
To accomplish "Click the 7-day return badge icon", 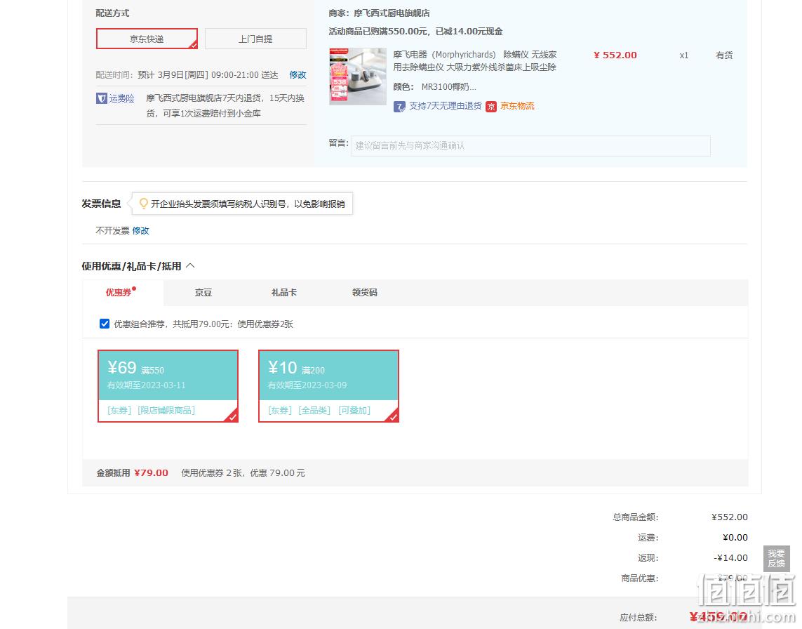I will [x=399, y=107].
